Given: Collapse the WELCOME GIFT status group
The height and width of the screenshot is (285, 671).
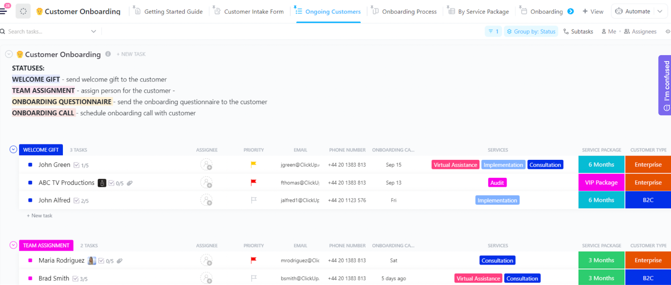Looking at the screenshot, I should click(x=13, y=149).
